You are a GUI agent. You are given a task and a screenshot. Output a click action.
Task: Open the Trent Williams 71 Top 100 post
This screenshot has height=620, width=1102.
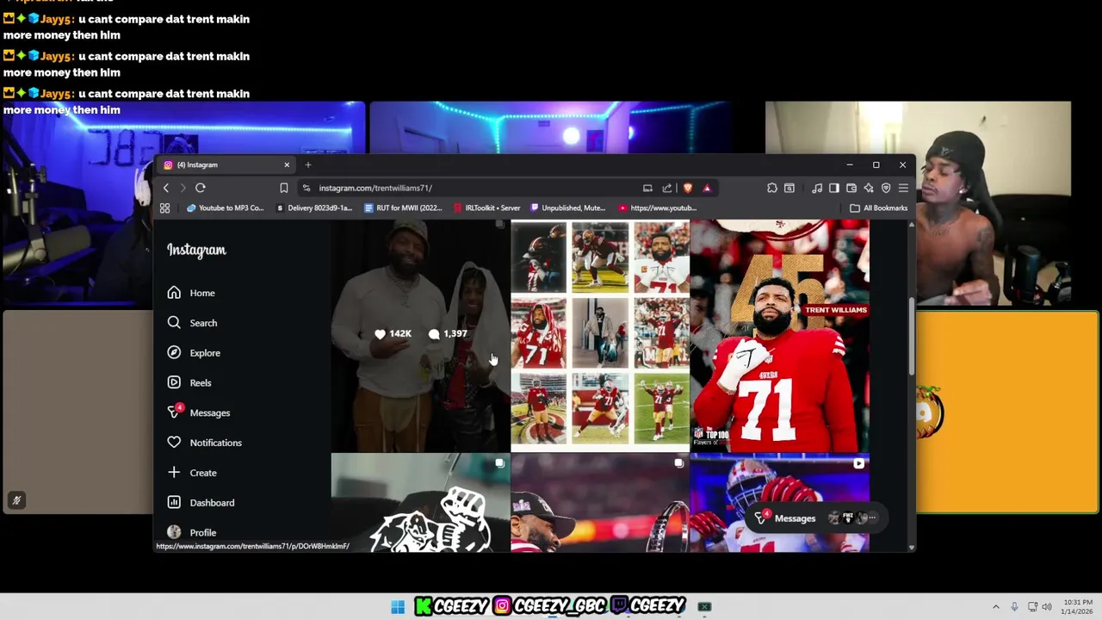pos(780,336)
